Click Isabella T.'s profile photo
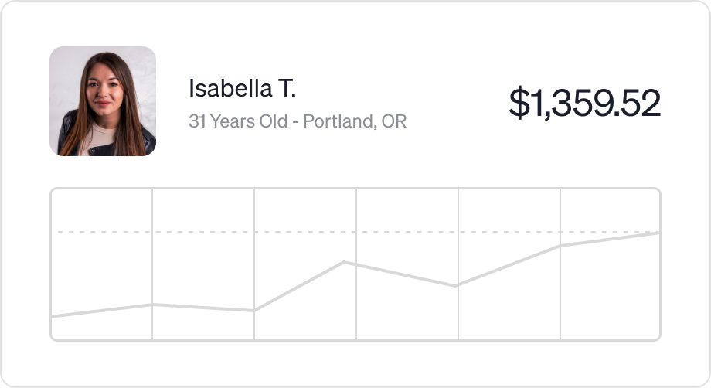The width and height of the screenshot is (711, 388). point(103,101)
